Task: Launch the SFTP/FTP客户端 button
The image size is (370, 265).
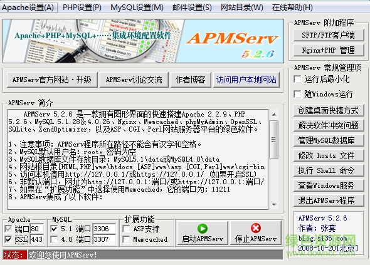Action: point(329,35)
